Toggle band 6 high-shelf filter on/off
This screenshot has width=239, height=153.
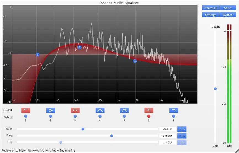pyautogui.click(x=149, y=110)
